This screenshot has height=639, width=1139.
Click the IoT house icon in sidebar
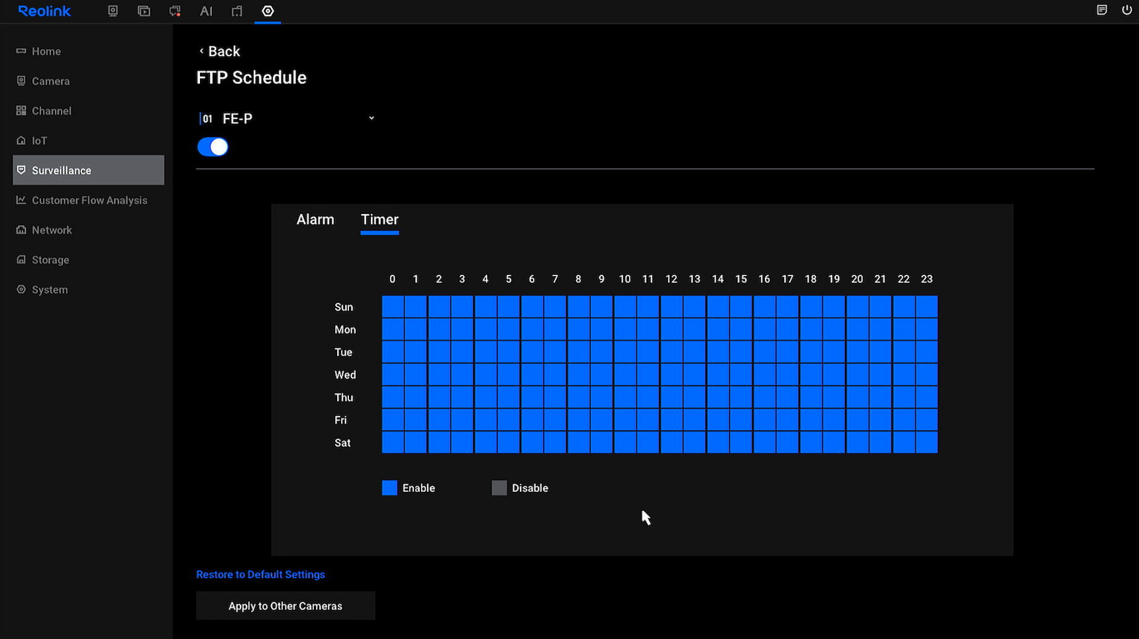click(21, 140)
